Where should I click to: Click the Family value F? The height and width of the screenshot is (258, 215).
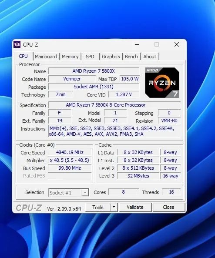(60, 113)
